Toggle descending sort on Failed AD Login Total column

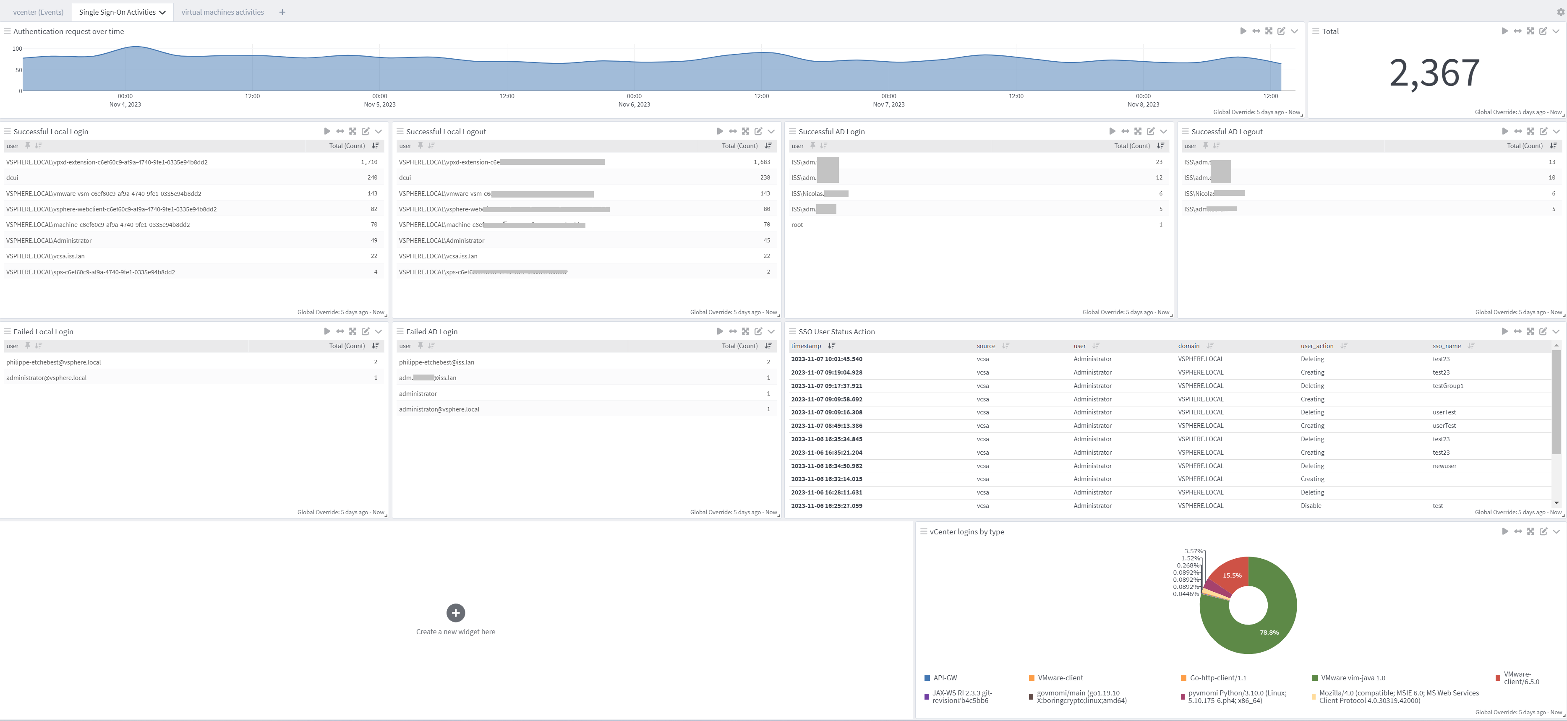pos(768,345)
